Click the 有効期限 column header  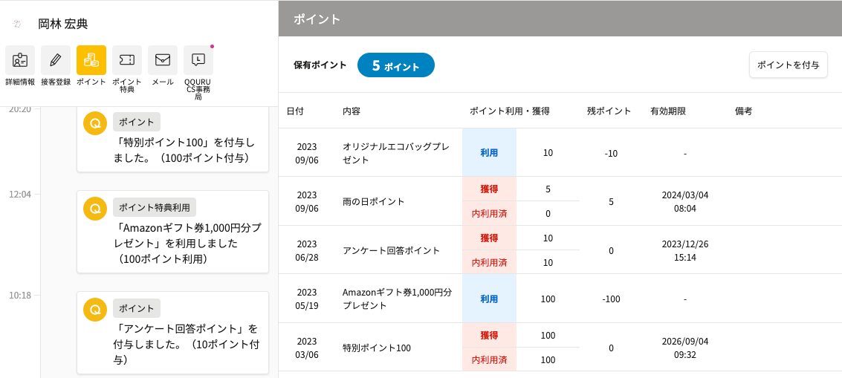pyautogui.click(x=667, y=111)
